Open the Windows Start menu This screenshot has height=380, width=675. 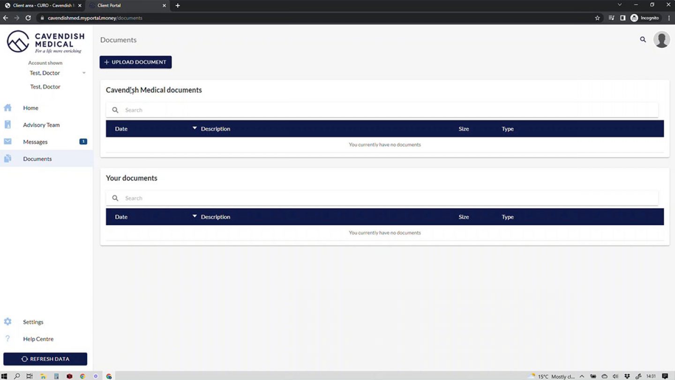4,376
